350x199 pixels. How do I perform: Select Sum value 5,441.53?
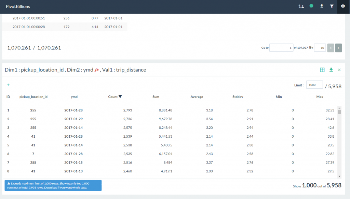[165, 136]
